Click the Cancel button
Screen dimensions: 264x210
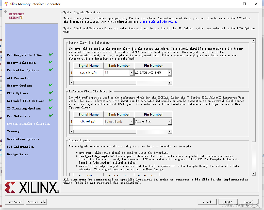pyautogui.click(x=249, y=202)
